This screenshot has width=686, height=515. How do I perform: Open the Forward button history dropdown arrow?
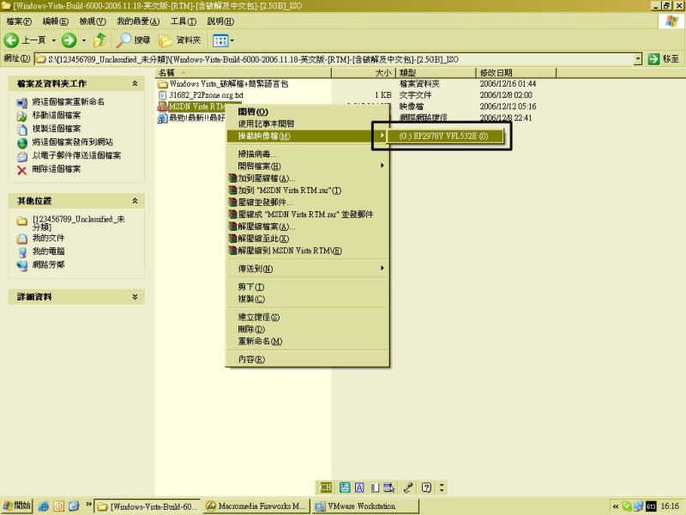tap(83, 40)
